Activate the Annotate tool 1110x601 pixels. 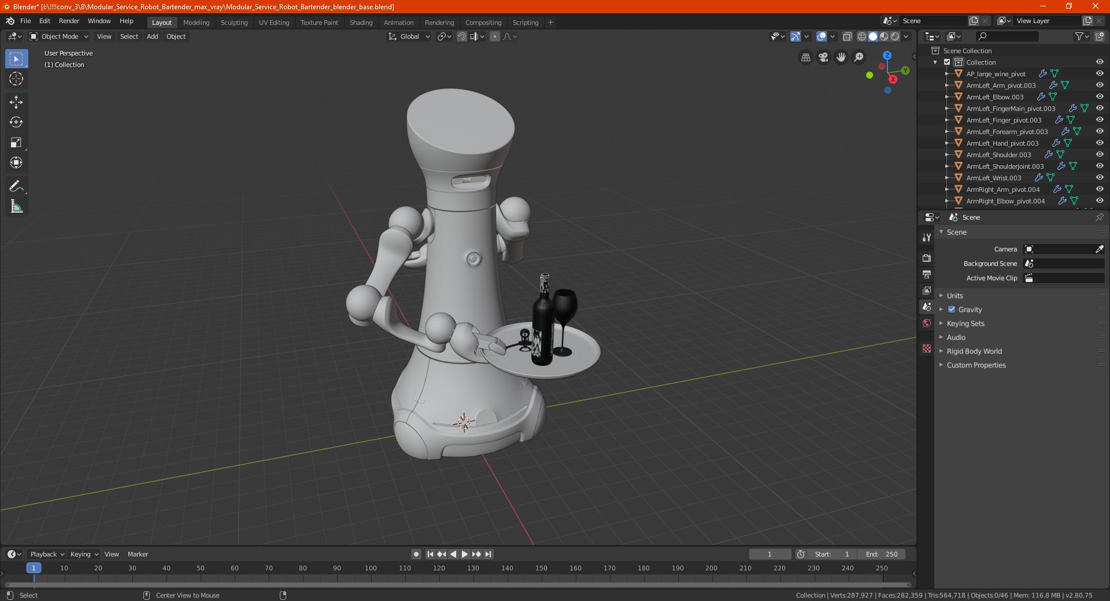pos(16,186)
